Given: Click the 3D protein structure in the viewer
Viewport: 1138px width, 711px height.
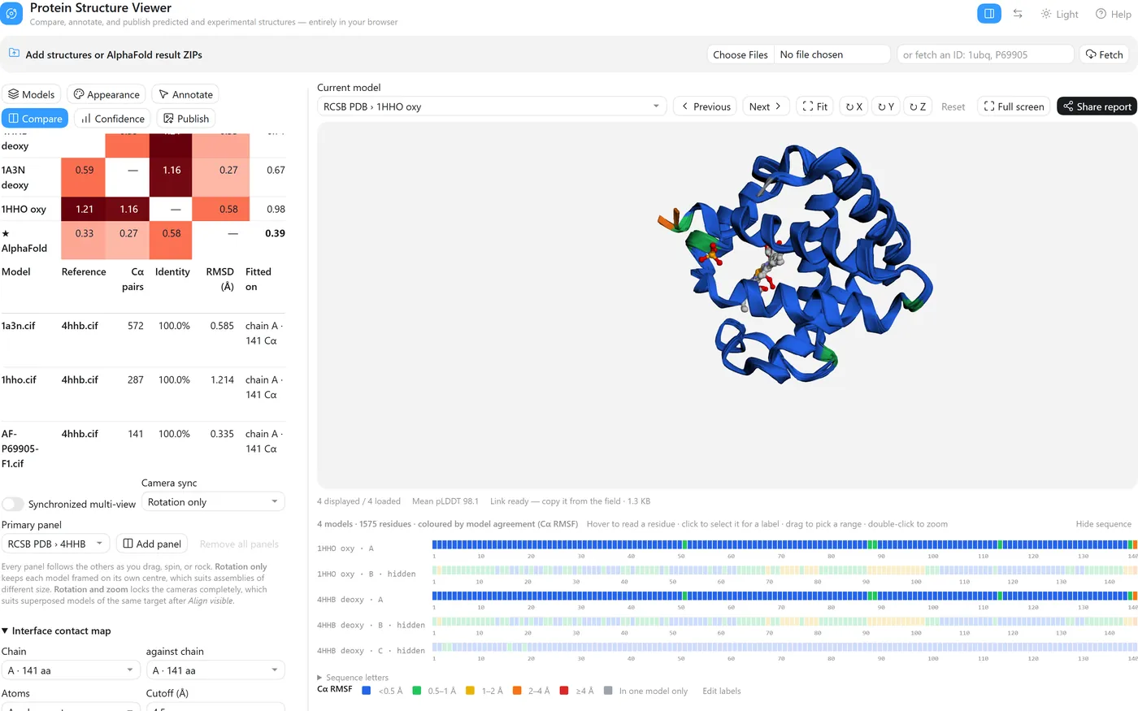Looking at the screenshot, I should [797, 264].
